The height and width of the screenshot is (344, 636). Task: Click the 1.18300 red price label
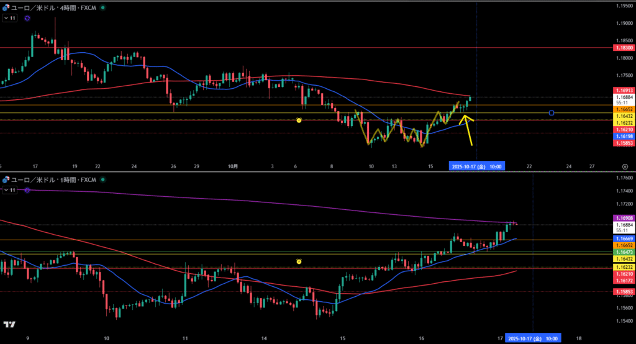(623, 47)
